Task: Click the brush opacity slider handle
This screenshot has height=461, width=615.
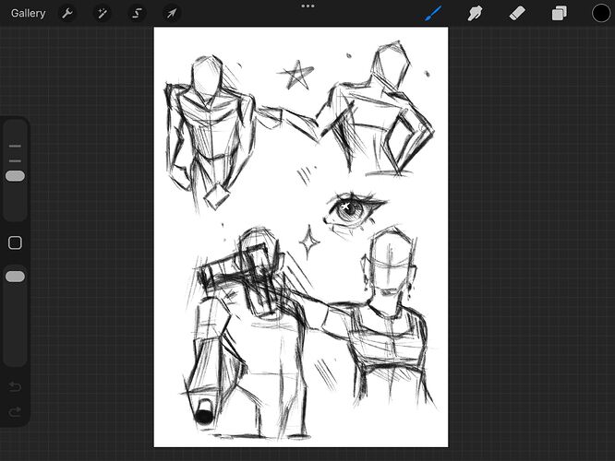Action: [x=15, y=277]
